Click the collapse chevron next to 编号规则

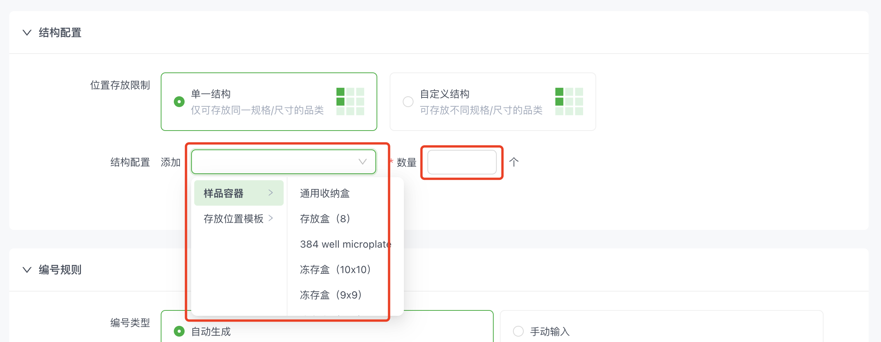(26, 270)
